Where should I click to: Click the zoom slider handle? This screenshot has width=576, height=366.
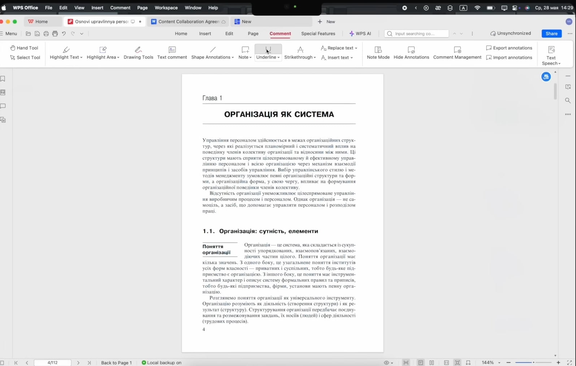pyautogui.click(x=533, y=362)
